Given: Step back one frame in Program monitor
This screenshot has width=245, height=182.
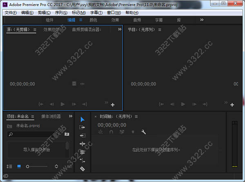Looking at the screenshot, I should pos(172,104).
